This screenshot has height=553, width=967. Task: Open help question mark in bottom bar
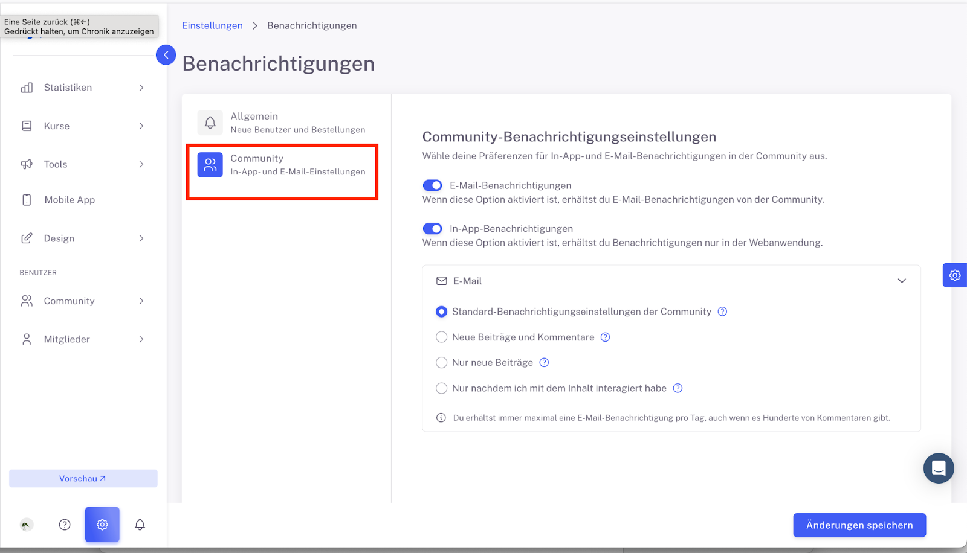[65, 525]
